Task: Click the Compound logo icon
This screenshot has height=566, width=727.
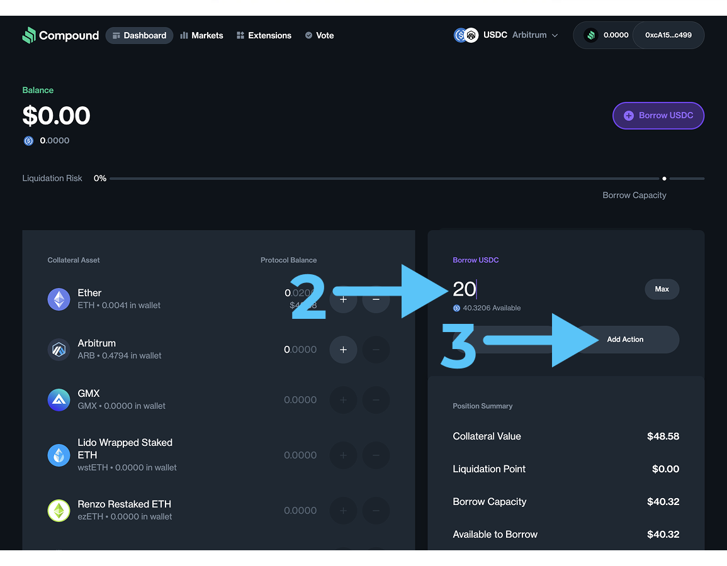Action: (29, 35)
